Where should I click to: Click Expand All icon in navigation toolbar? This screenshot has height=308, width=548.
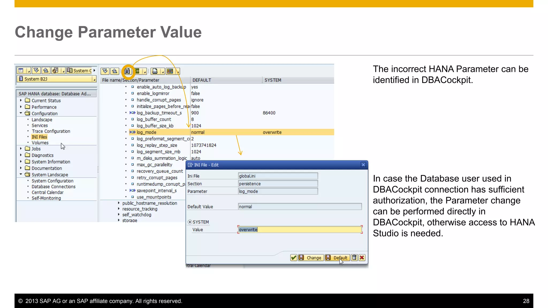(36, 71)
